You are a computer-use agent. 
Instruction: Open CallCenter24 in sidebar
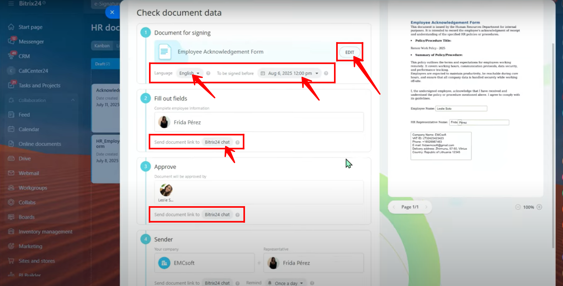click(33, 71)
